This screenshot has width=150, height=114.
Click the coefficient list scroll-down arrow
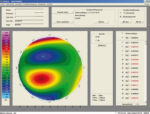(146, 102)
